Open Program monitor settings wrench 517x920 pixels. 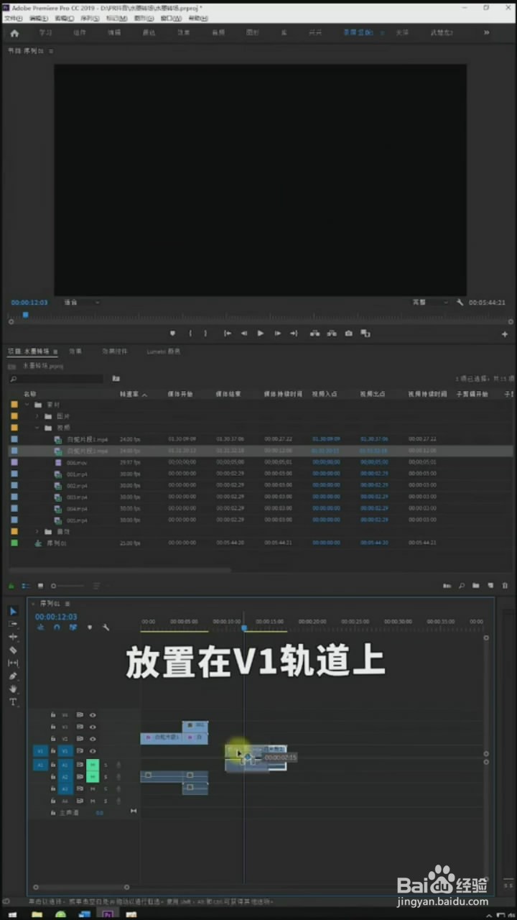click(x=460, y=303)
